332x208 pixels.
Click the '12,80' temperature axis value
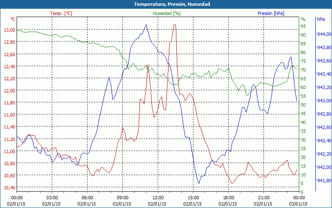pyautogui.click(x=10, y=42)
